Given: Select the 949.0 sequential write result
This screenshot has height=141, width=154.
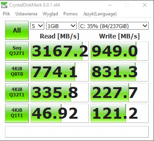Looking at the screenshot, I should [119, 51].
